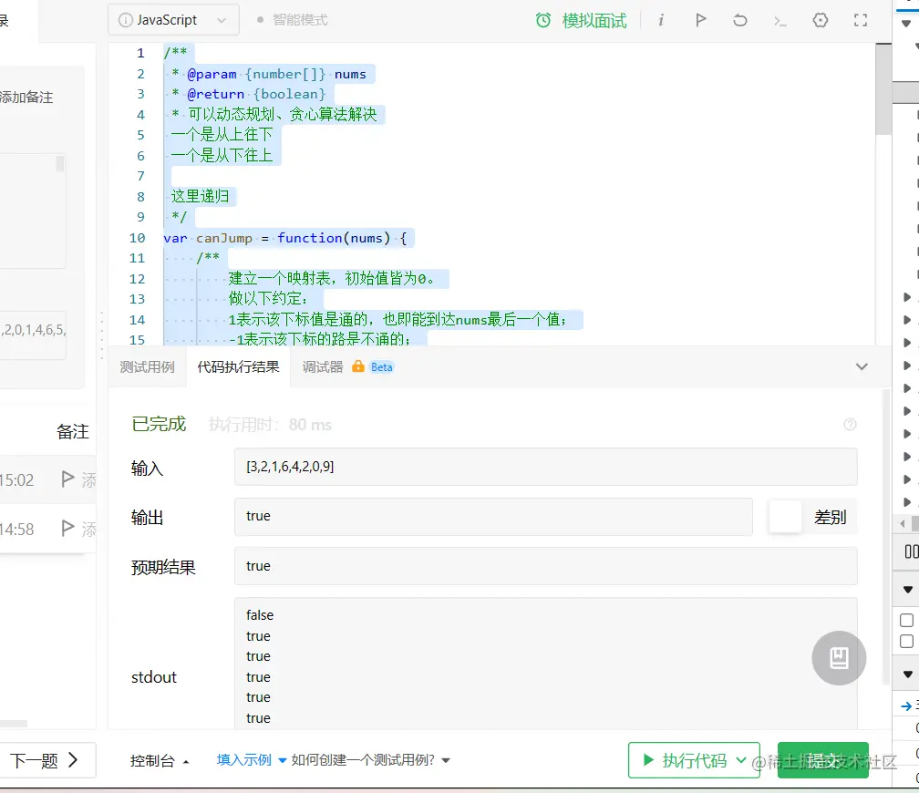Click the flag icon in the 14:58 row
The width and height of the screenshot is (919, 793).
[68, 528]
